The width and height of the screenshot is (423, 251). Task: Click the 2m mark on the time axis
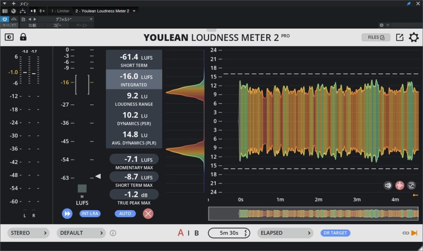318,200
